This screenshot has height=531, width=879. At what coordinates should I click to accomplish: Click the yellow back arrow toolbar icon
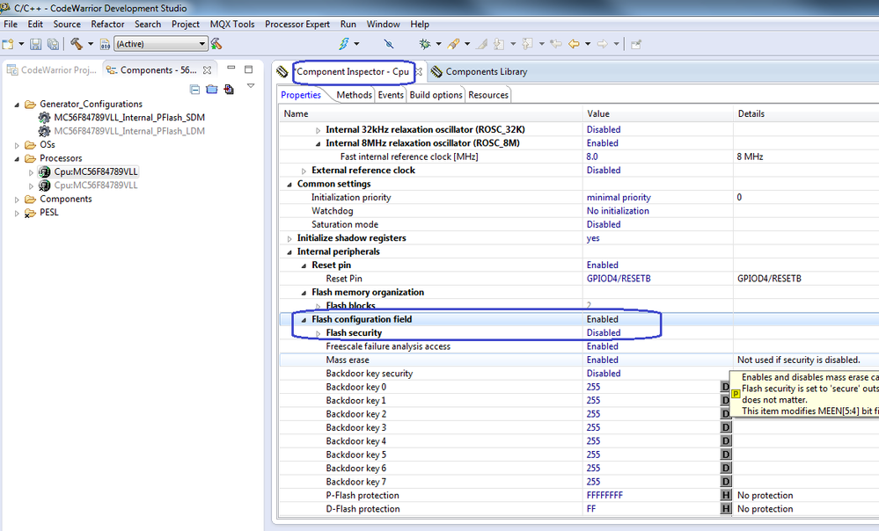coord(574,44)
